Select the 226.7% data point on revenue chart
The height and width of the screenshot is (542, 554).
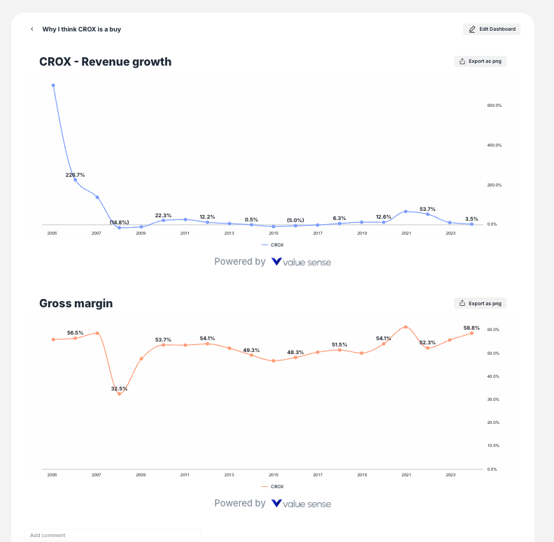[x=76, y=180]
